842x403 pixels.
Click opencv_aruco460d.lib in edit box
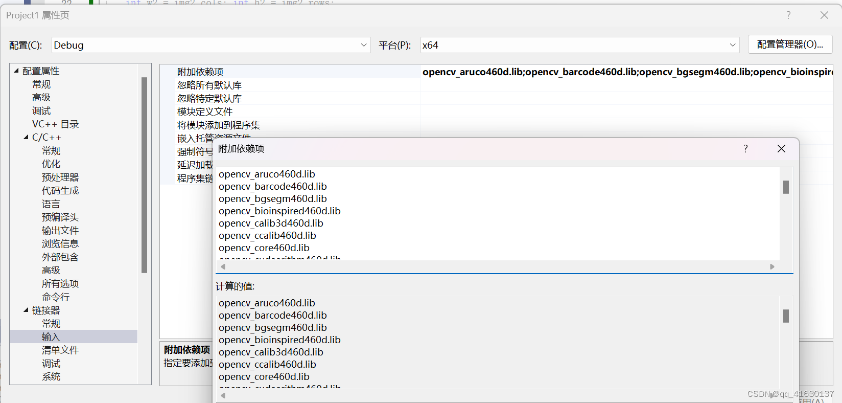pyautogui.click(x=267, y=174)
